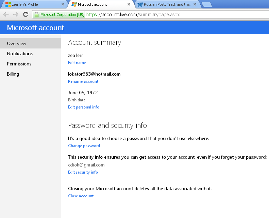Screen dimensions: 269x218
Task: Select the lokator383@hotmail.com email text
Action: click(94, 74)
